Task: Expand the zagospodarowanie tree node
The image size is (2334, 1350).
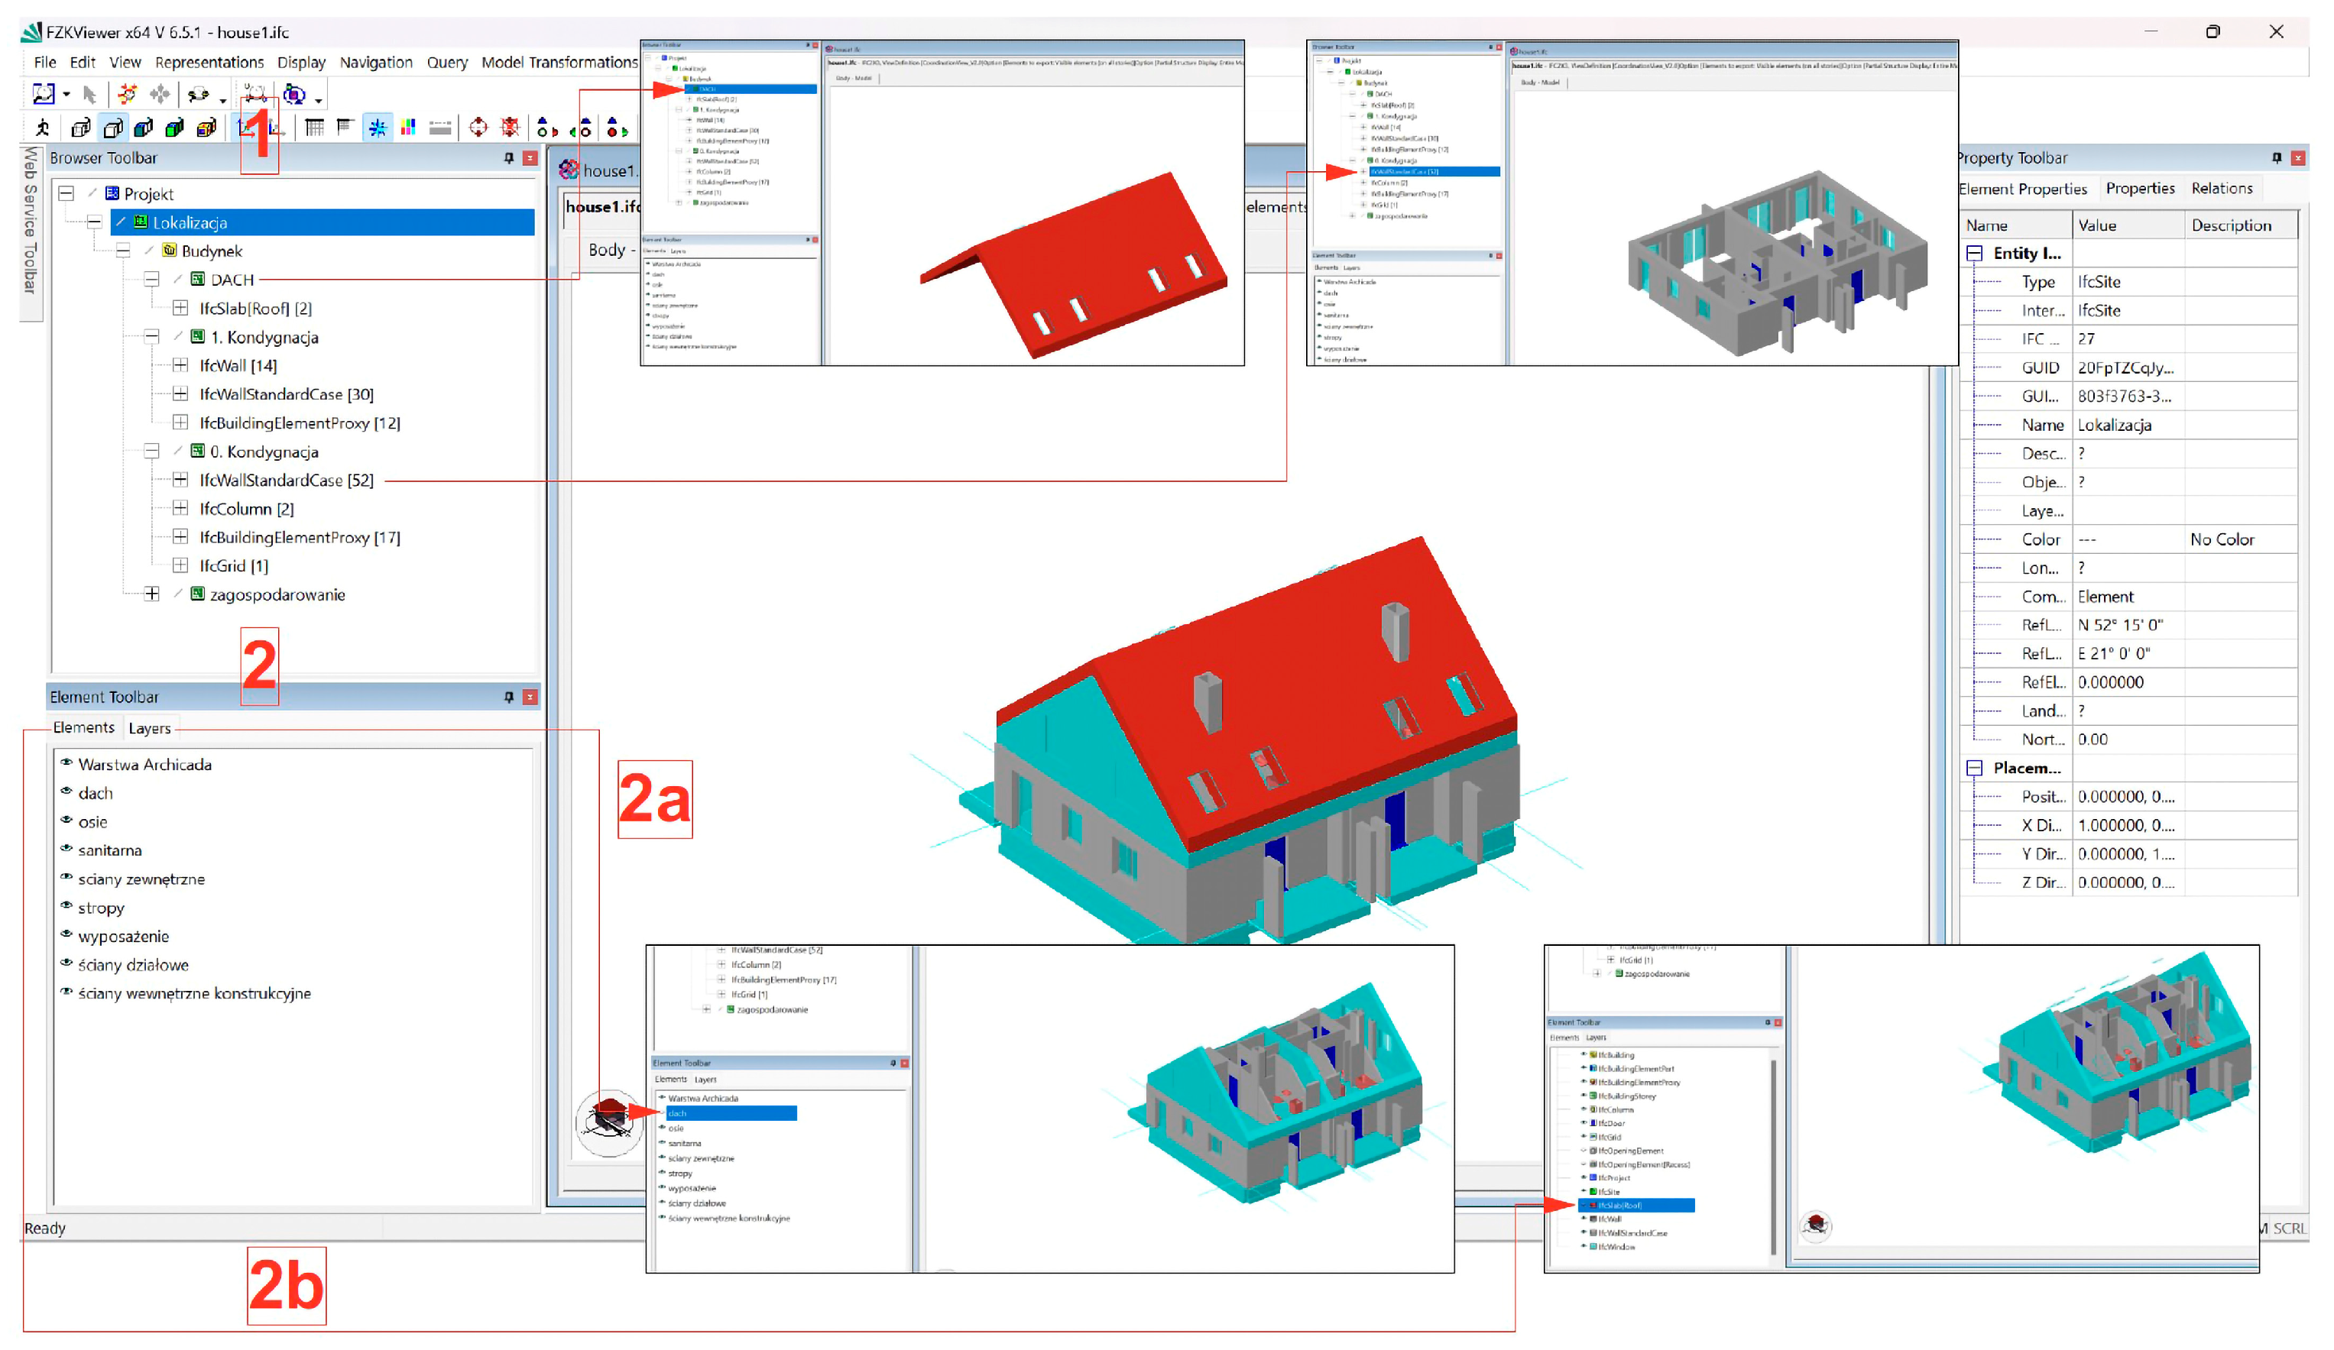Action: pyautogui.click(x=152, y=594)
